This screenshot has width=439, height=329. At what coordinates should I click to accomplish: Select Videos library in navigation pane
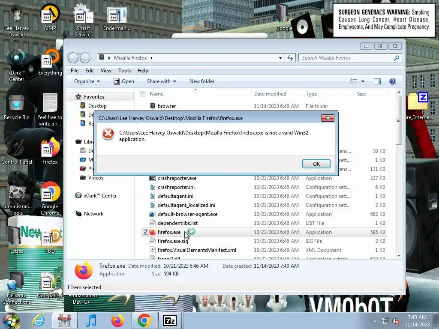coord(96,178)
